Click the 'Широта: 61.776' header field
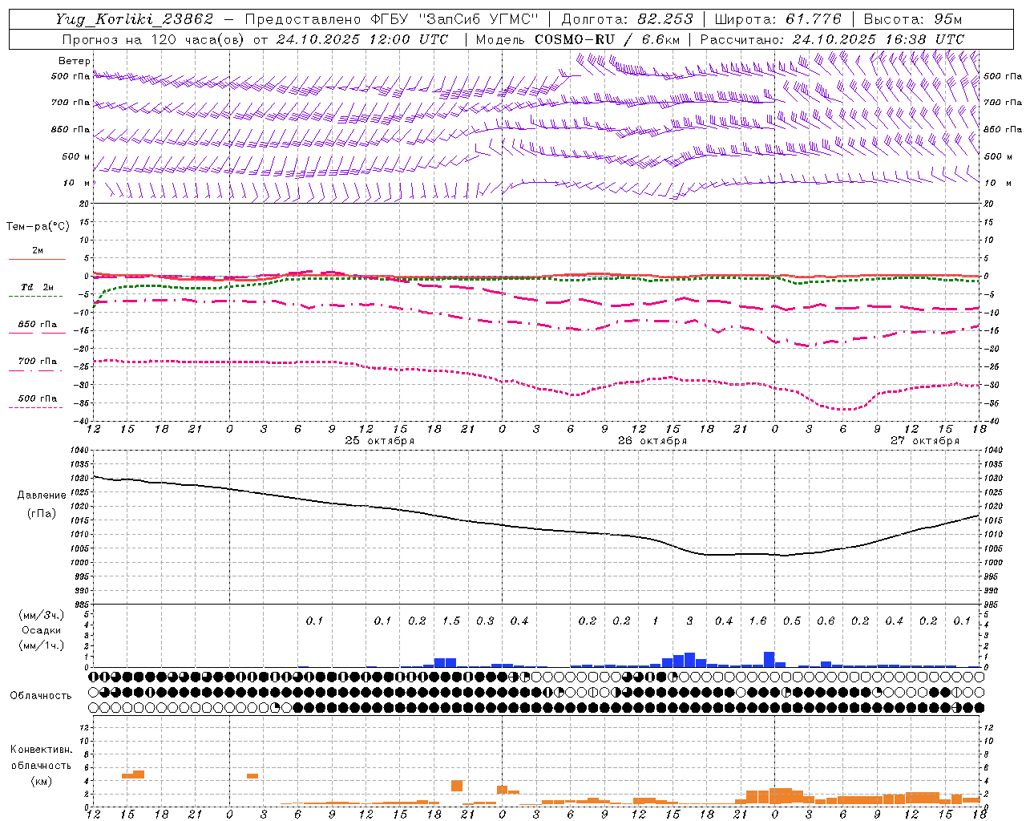The height and width of the screenshot is (821, 1026). tap(778, 19)
